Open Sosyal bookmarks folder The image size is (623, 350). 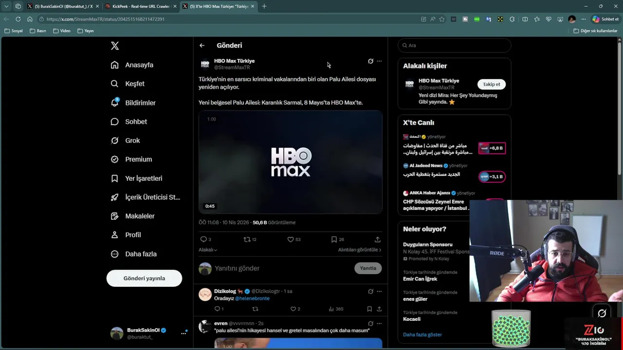[14, 31]
